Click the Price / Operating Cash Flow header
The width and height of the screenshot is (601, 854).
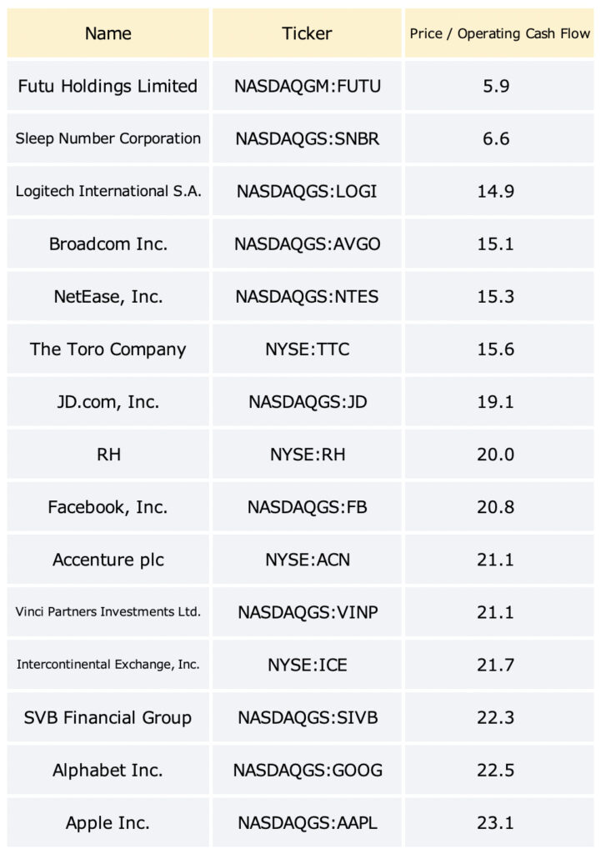(x=499, y=33)
